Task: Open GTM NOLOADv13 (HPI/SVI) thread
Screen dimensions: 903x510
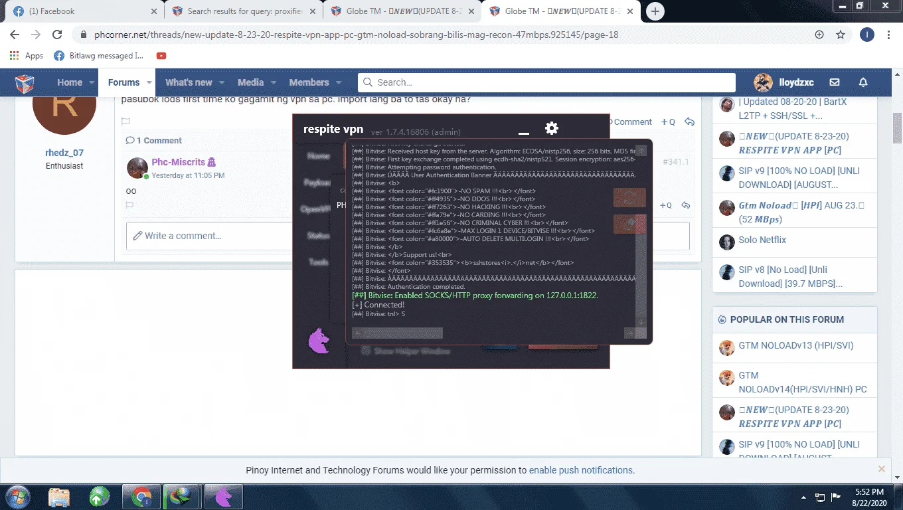Action: point(796,345)
